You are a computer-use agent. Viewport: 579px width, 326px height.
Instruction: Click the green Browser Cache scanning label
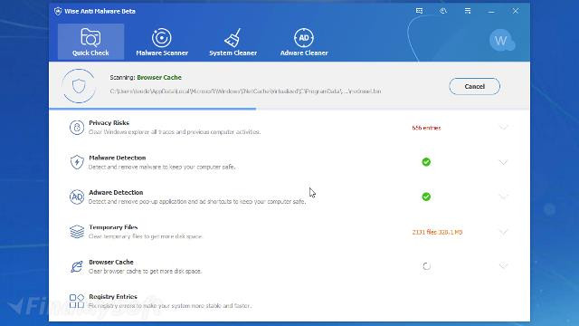point(159,77)
